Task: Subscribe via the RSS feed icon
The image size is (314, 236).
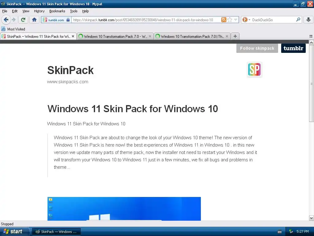Action: 224,20
